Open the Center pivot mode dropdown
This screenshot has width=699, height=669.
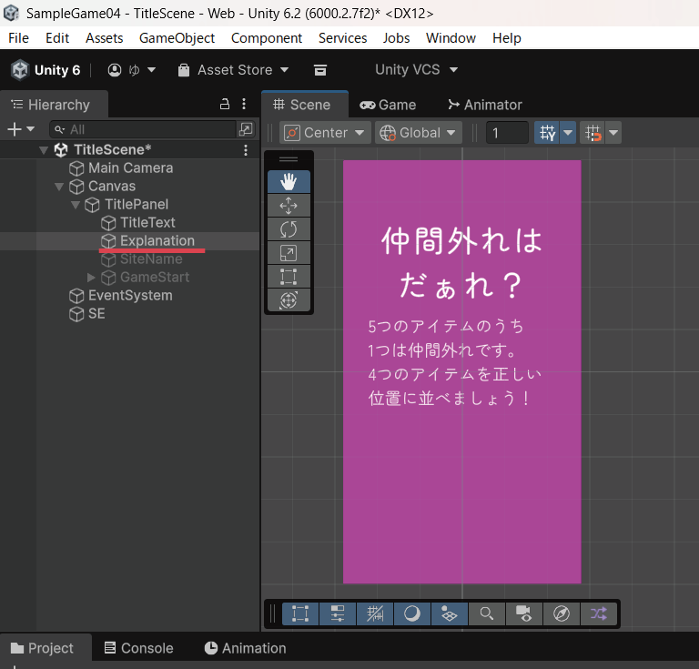(326, 133)
